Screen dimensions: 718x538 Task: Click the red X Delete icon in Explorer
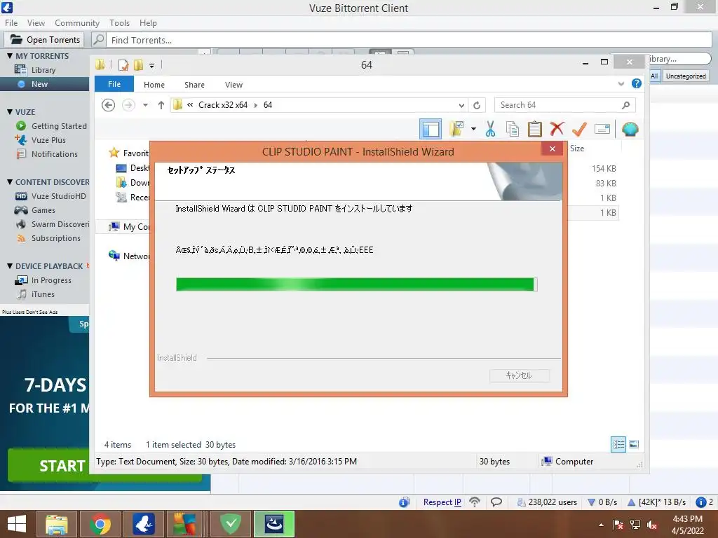pos(557,130)
